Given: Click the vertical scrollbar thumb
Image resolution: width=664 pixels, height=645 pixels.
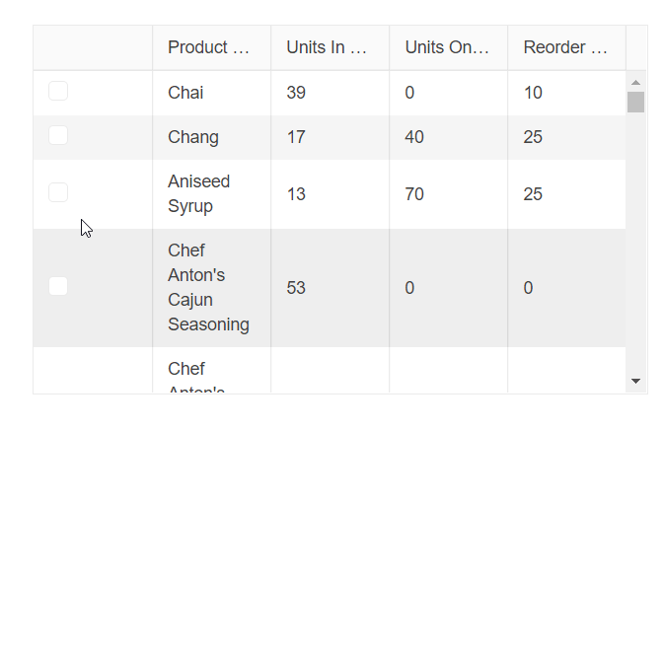Looking at the screenshot, I should coord(635,102).
